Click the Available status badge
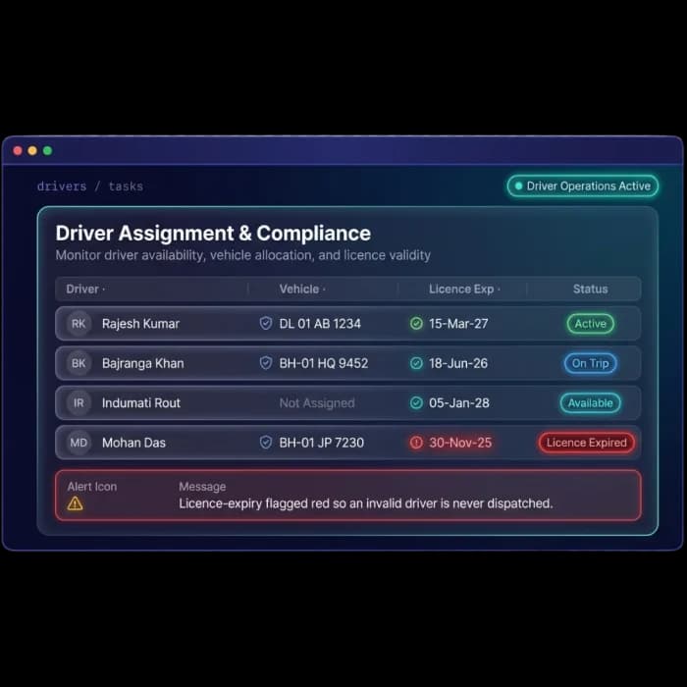The width and height of the screenshot is (687, 687). 590,403
